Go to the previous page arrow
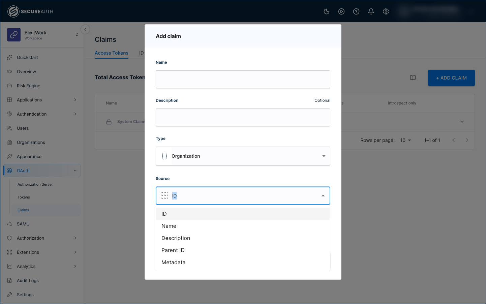 tap(454, 140)
